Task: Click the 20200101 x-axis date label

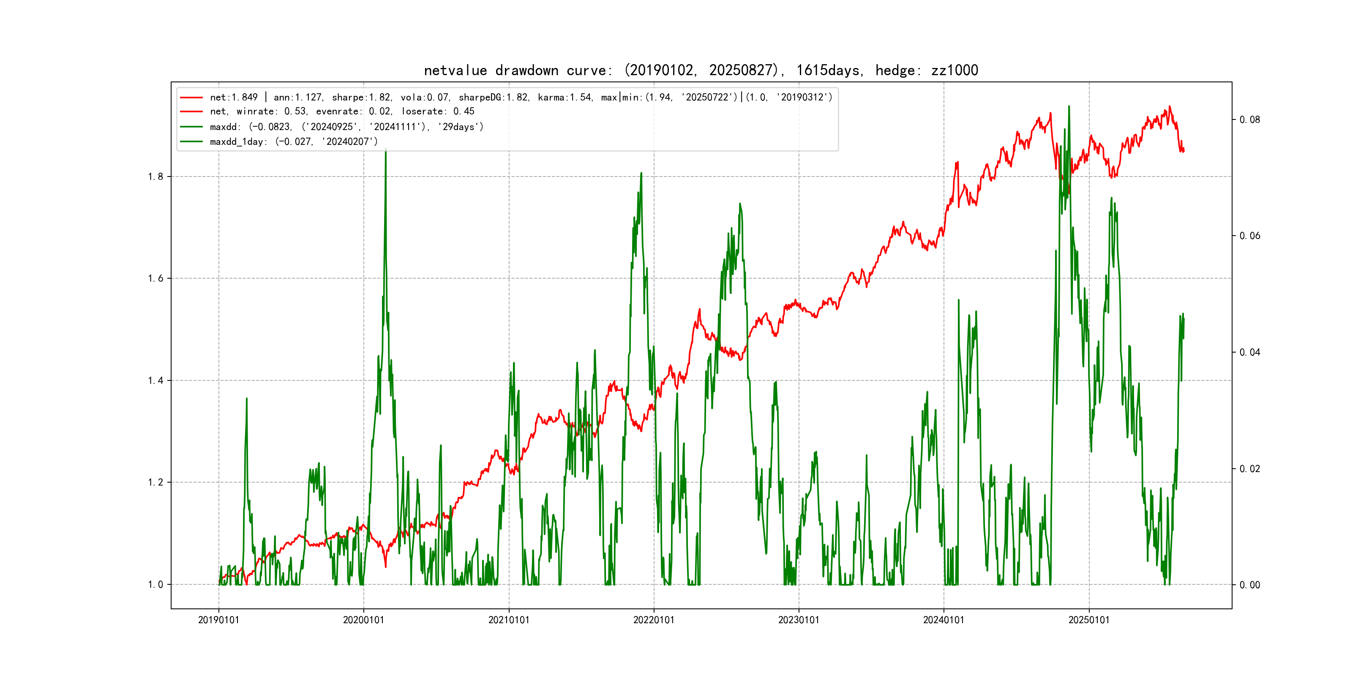Action: point(363,620)
